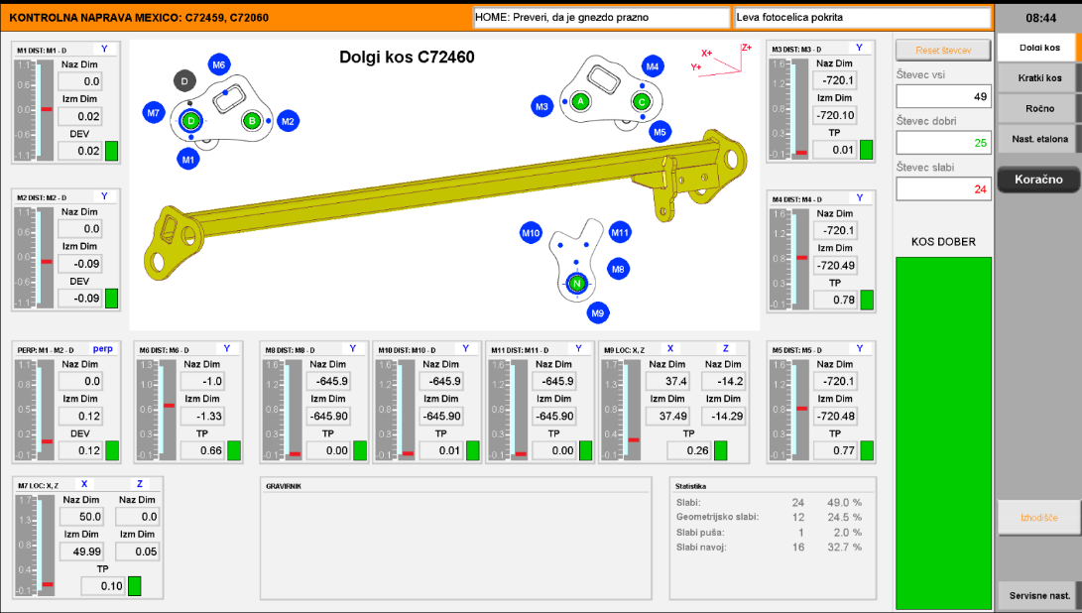The image size is (1082, 613).
Task: Click the blue M9 marker below datum N
Action: coord(597,313)
